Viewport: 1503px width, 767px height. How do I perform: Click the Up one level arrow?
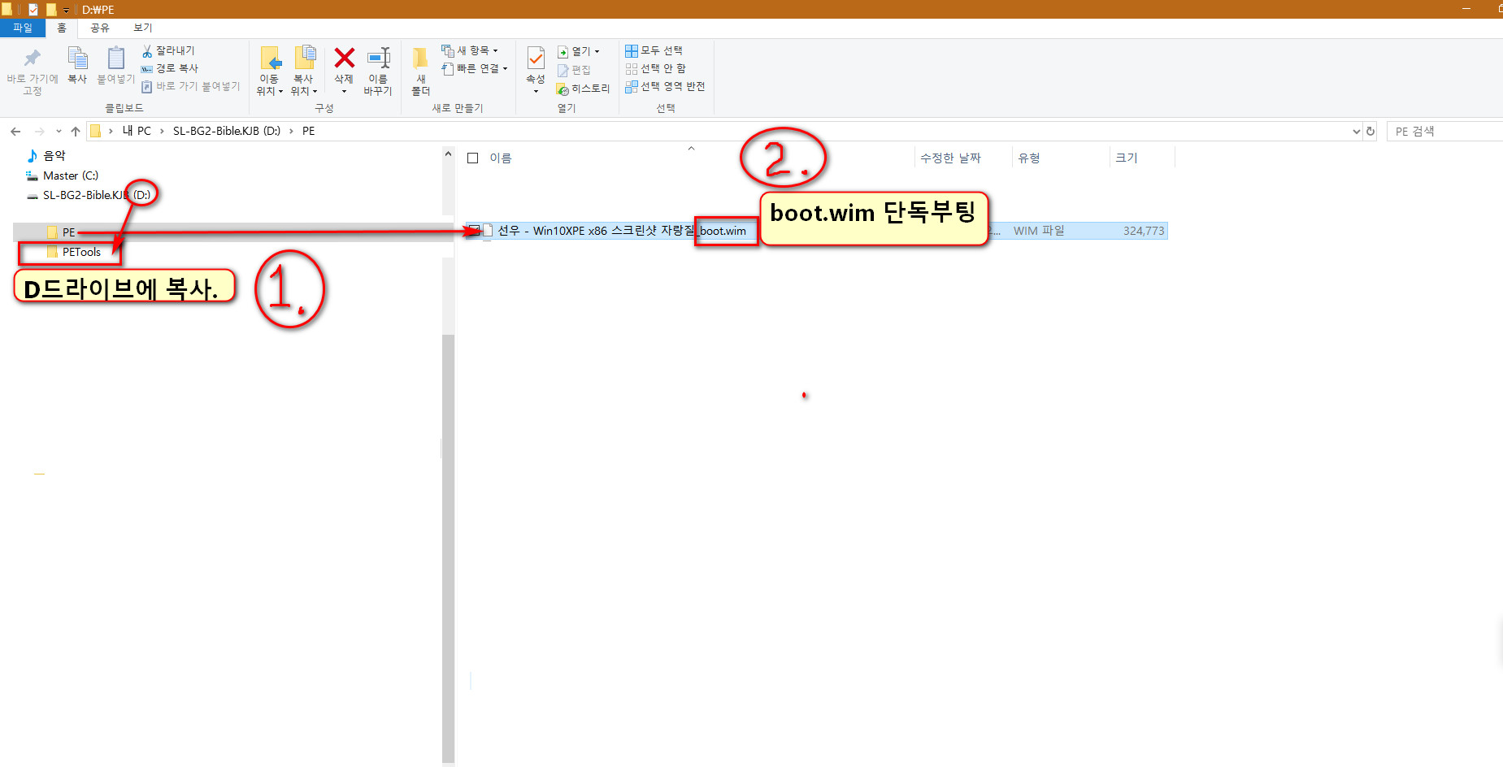(x=76, y=131)
